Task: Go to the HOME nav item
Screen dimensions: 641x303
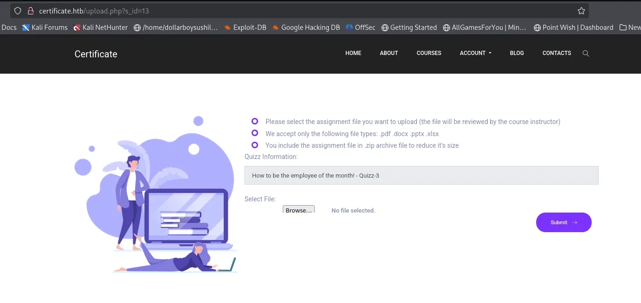Action: tap(353, 53)
